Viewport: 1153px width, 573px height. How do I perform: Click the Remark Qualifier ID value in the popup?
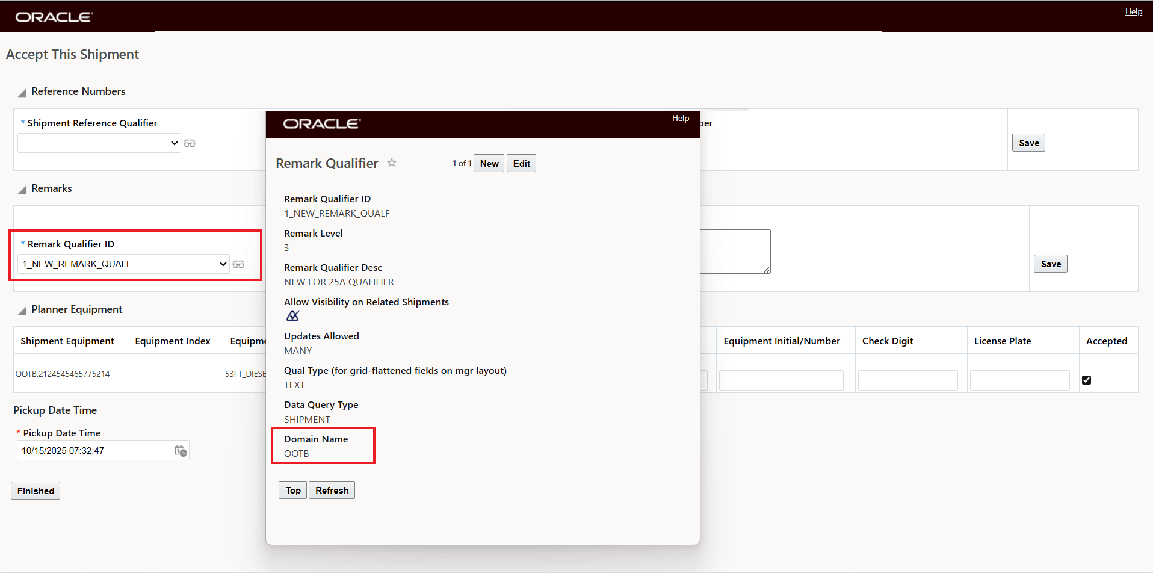point(337,213)
